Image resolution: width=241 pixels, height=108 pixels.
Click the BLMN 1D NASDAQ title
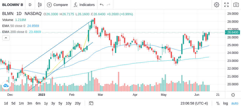pyautogui.click(x=22, y=14)
